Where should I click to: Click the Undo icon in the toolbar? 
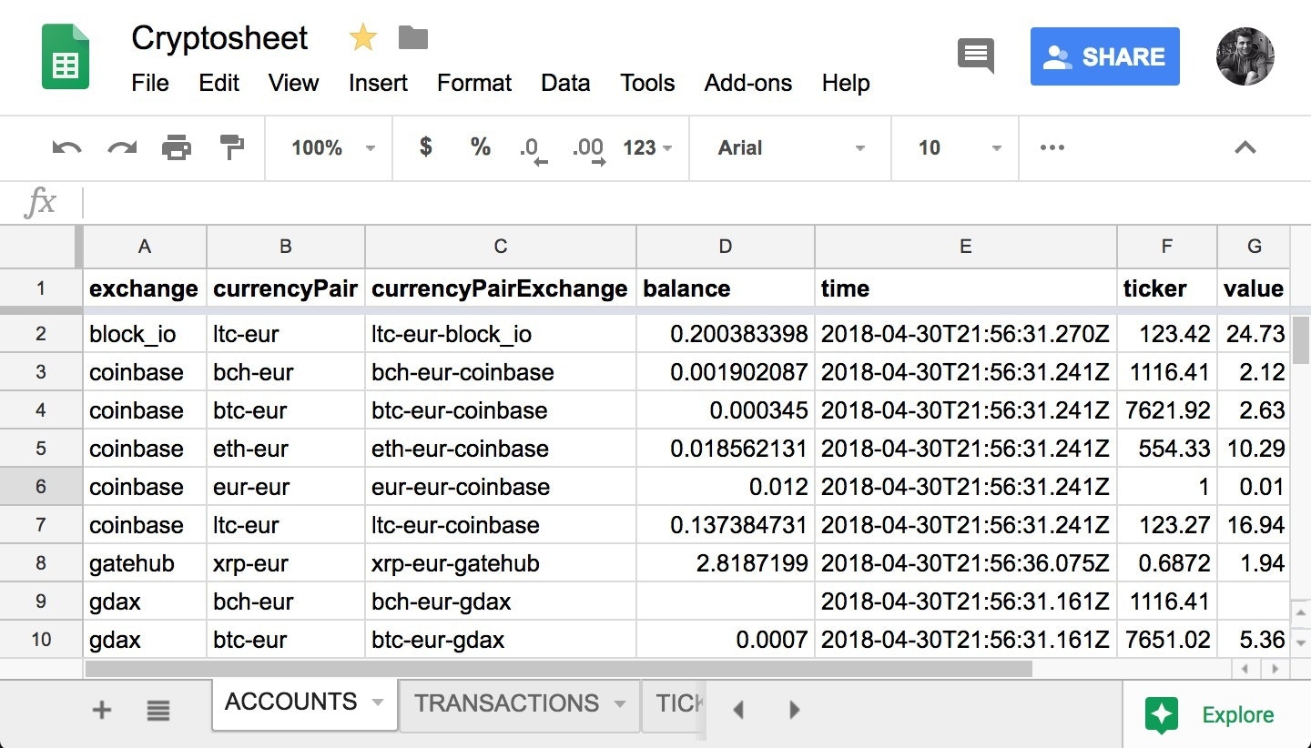(66, 147)
